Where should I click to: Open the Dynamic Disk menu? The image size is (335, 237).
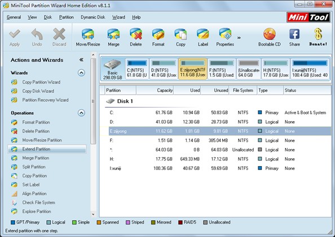[x=92, y=17]
